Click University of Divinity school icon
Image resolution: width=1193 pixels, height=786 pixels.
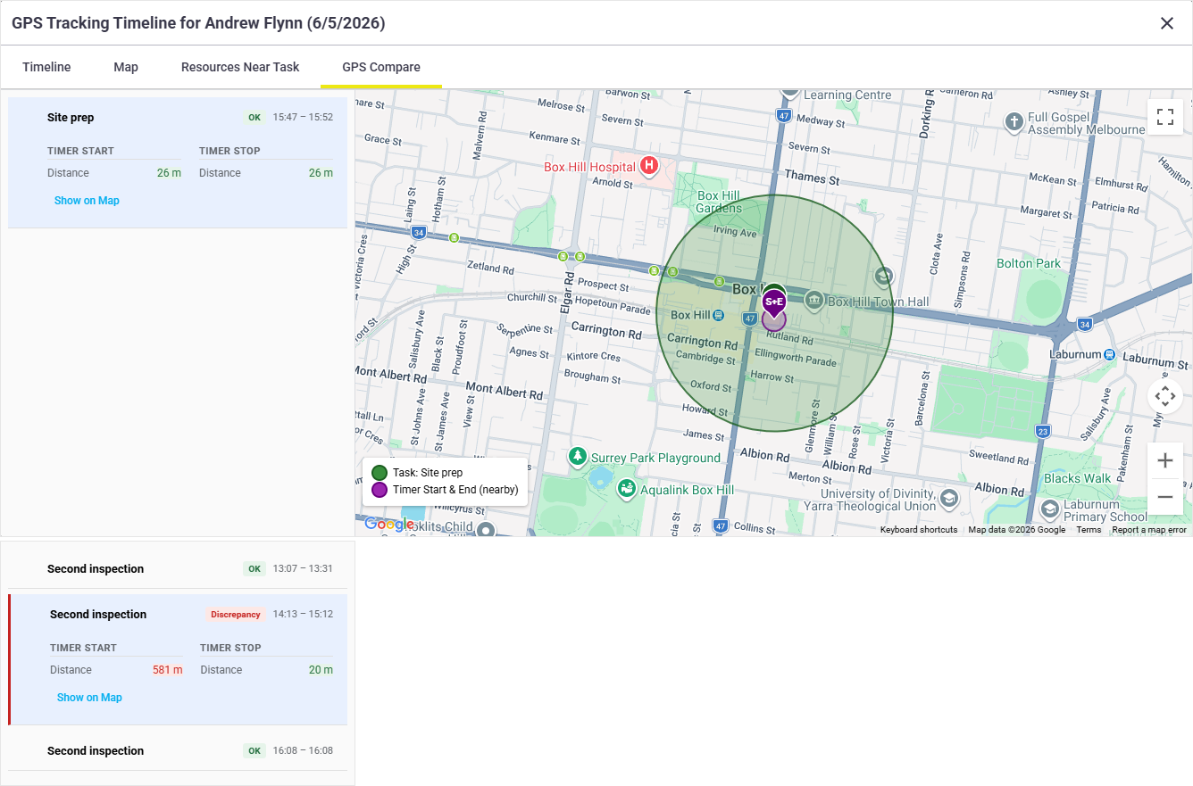click(x=949, y=498)
